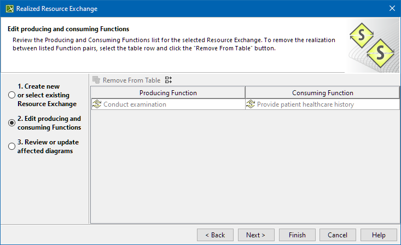The height and width of the screenshot is (245, 401).
Task: Sort by Producing Function column header
Action: click(x=168, y=93)
